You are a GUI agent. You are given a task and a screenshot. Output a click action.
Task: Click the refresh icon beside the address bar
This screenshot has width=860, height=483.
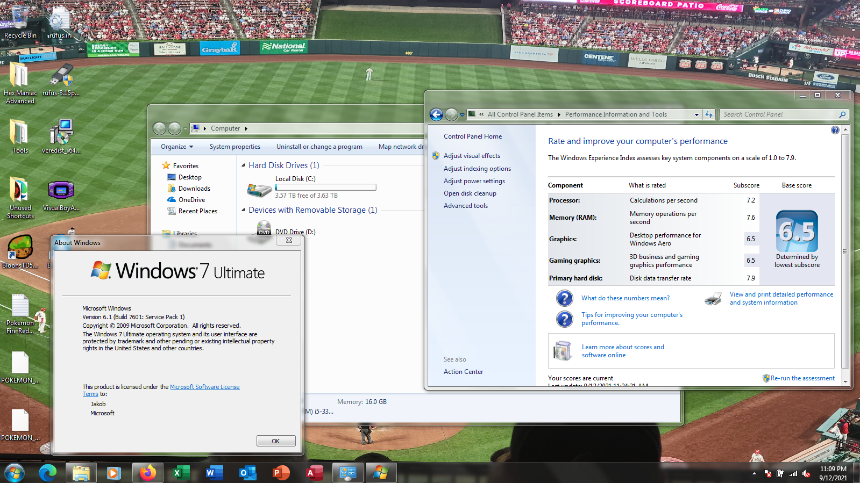(709, 114)
